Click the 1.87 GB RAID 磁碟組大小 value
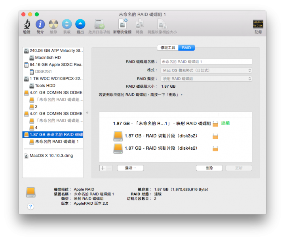Viewport: 285px width, 241px height. 168,87
